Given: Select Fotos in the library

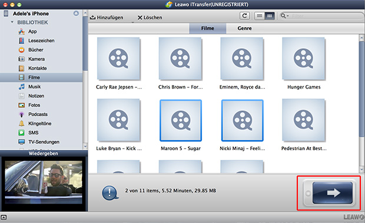Looking at the screenshot, I should [x=34, y=105].
